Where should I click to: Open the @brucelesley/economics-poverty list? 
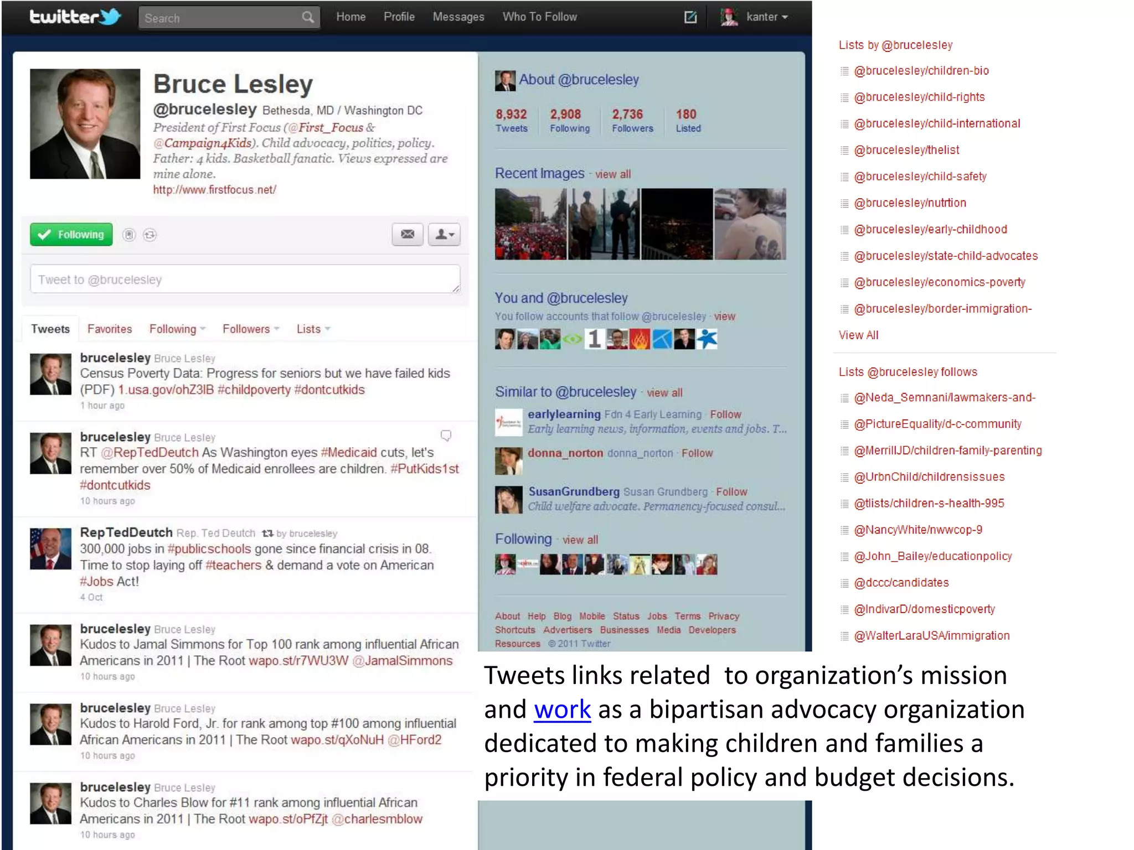[940, 282]
